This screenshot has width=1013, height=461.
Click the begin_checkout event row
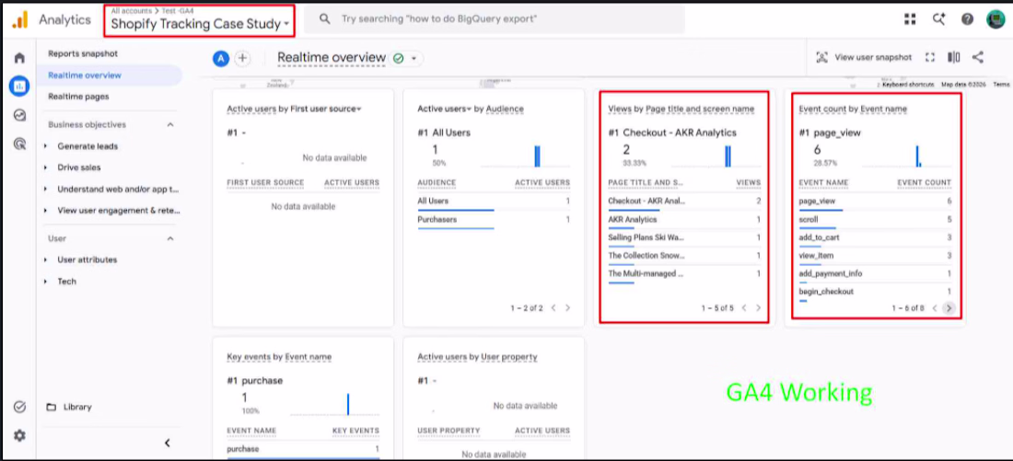coord(875,293)
